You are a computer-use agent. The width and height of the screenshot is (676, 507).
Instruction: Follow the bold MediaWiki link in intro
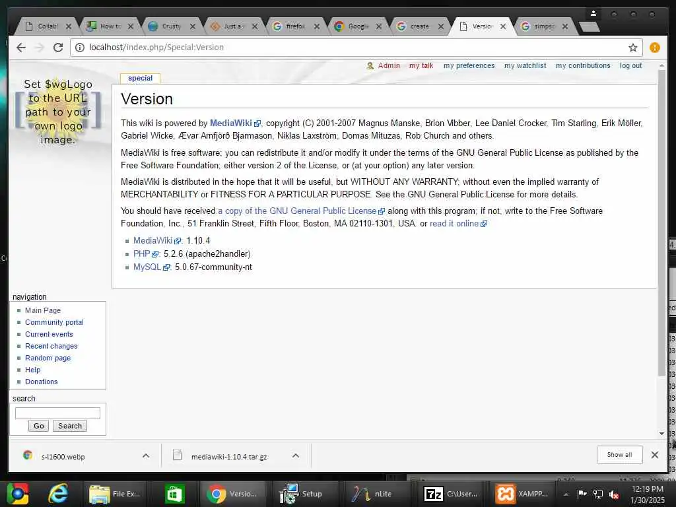(x=235, y=123)
